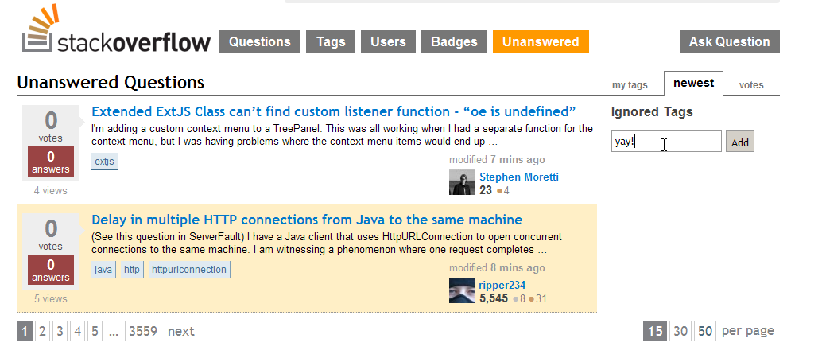Click Stephen Moretti's reputation 23

486,190
